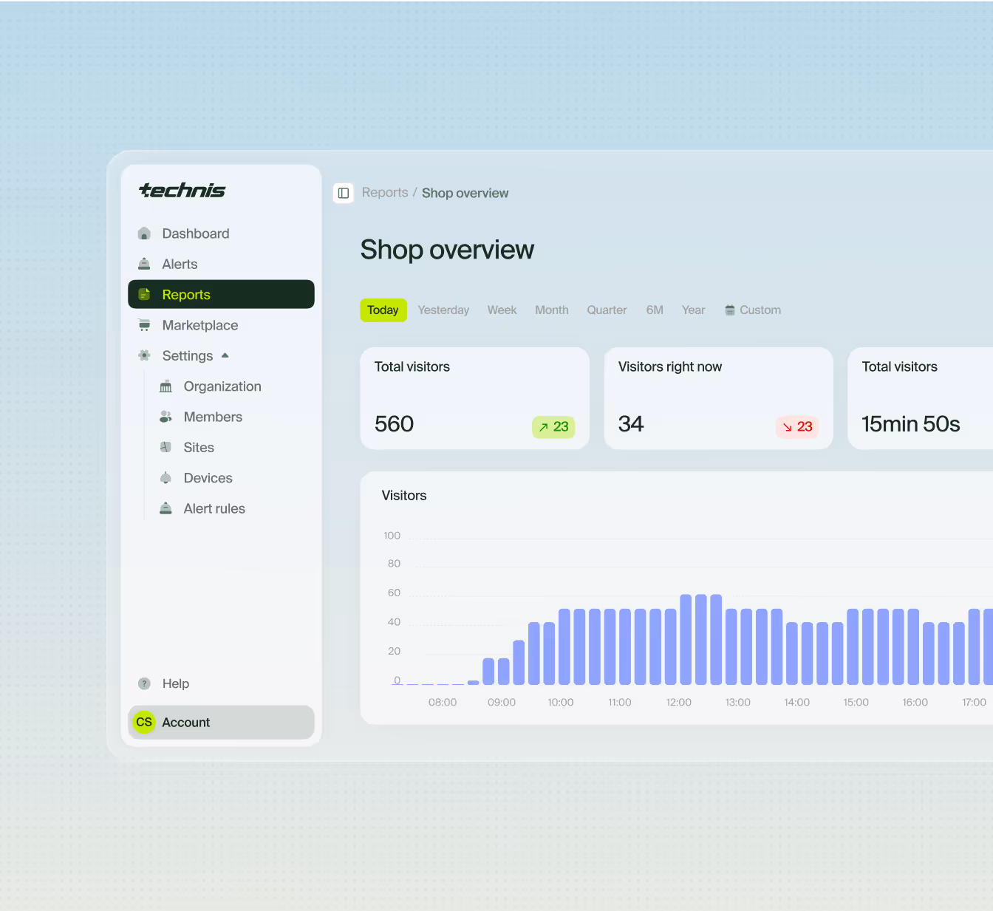Select the Quarter time range
993x911 pixels.
pyautogui.click(x=607, y=310)
